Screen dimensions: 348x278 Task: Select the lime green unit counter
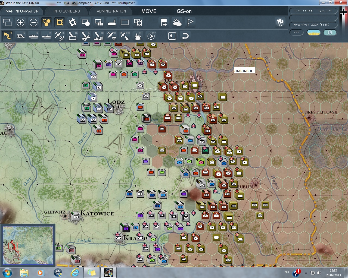point(201,162)
